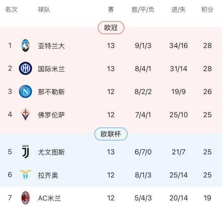The image size is (222, 211).
Task: Tap the Lazio eagle crest
Action: (25, 175)
